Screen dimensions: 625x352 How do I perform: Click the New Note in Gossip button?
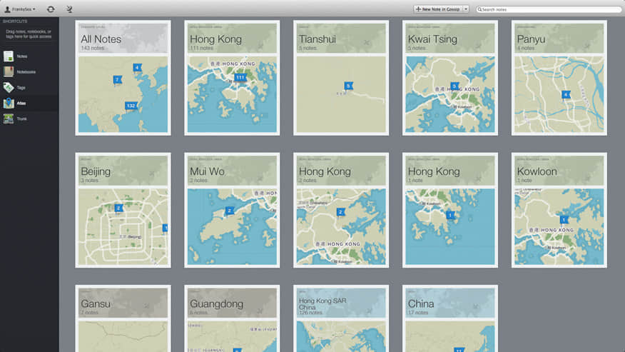(x=437, y=9)
